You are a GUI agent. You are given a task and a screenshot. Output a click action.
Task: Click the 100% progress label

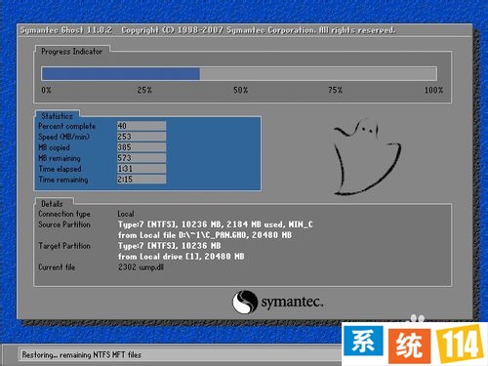(x=433, y=90)
